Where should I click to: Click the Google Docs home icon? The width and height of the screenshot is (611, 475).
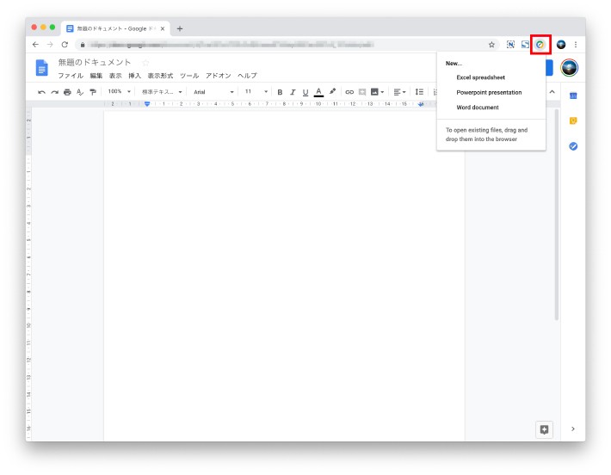pyautogui.click(x=41, y=68)
